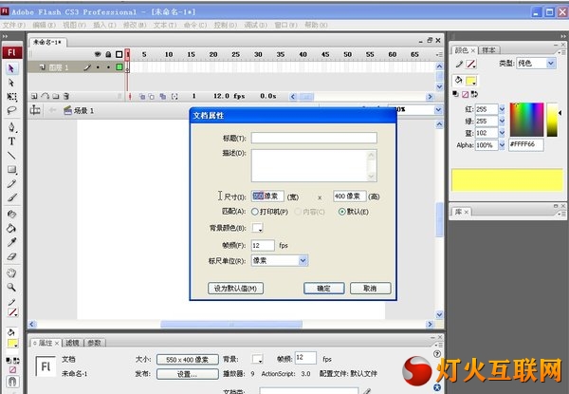The image size is (569, 394).
Task: Click the #FFFF66 hex color field
Action: coord(525,144)
